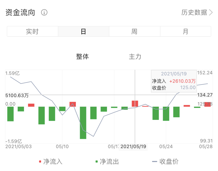Switch to the 周 tab

135,31
